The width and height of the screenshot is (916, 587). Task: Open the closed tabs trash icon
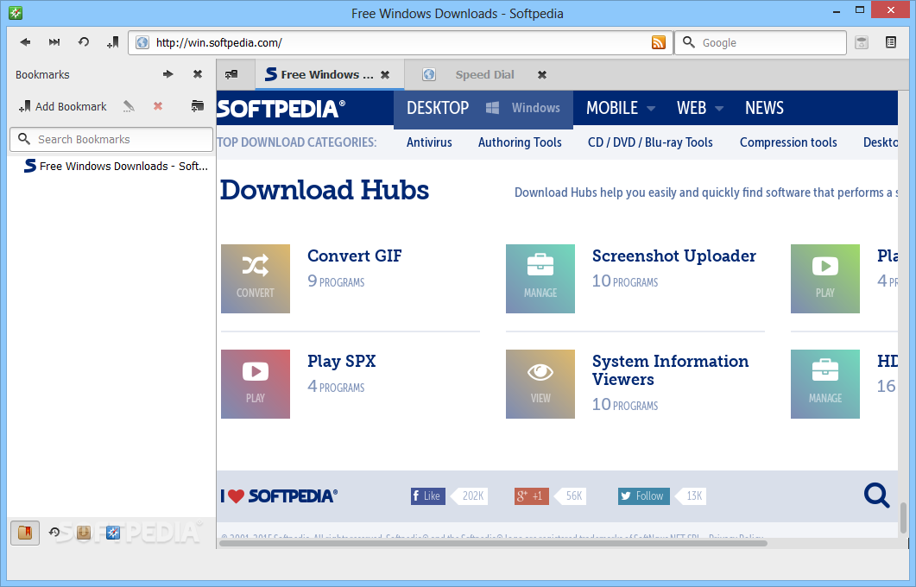coord(861,42)
